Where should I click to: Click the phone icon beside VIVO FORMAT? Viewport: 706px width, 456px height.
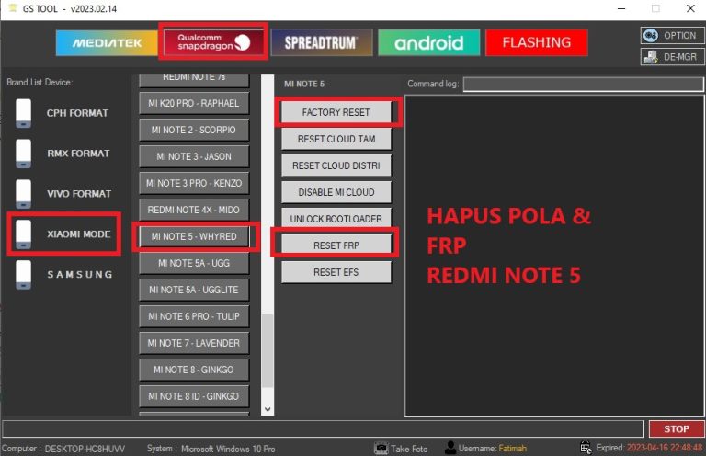pyautogui.click(x=23, y=194)
